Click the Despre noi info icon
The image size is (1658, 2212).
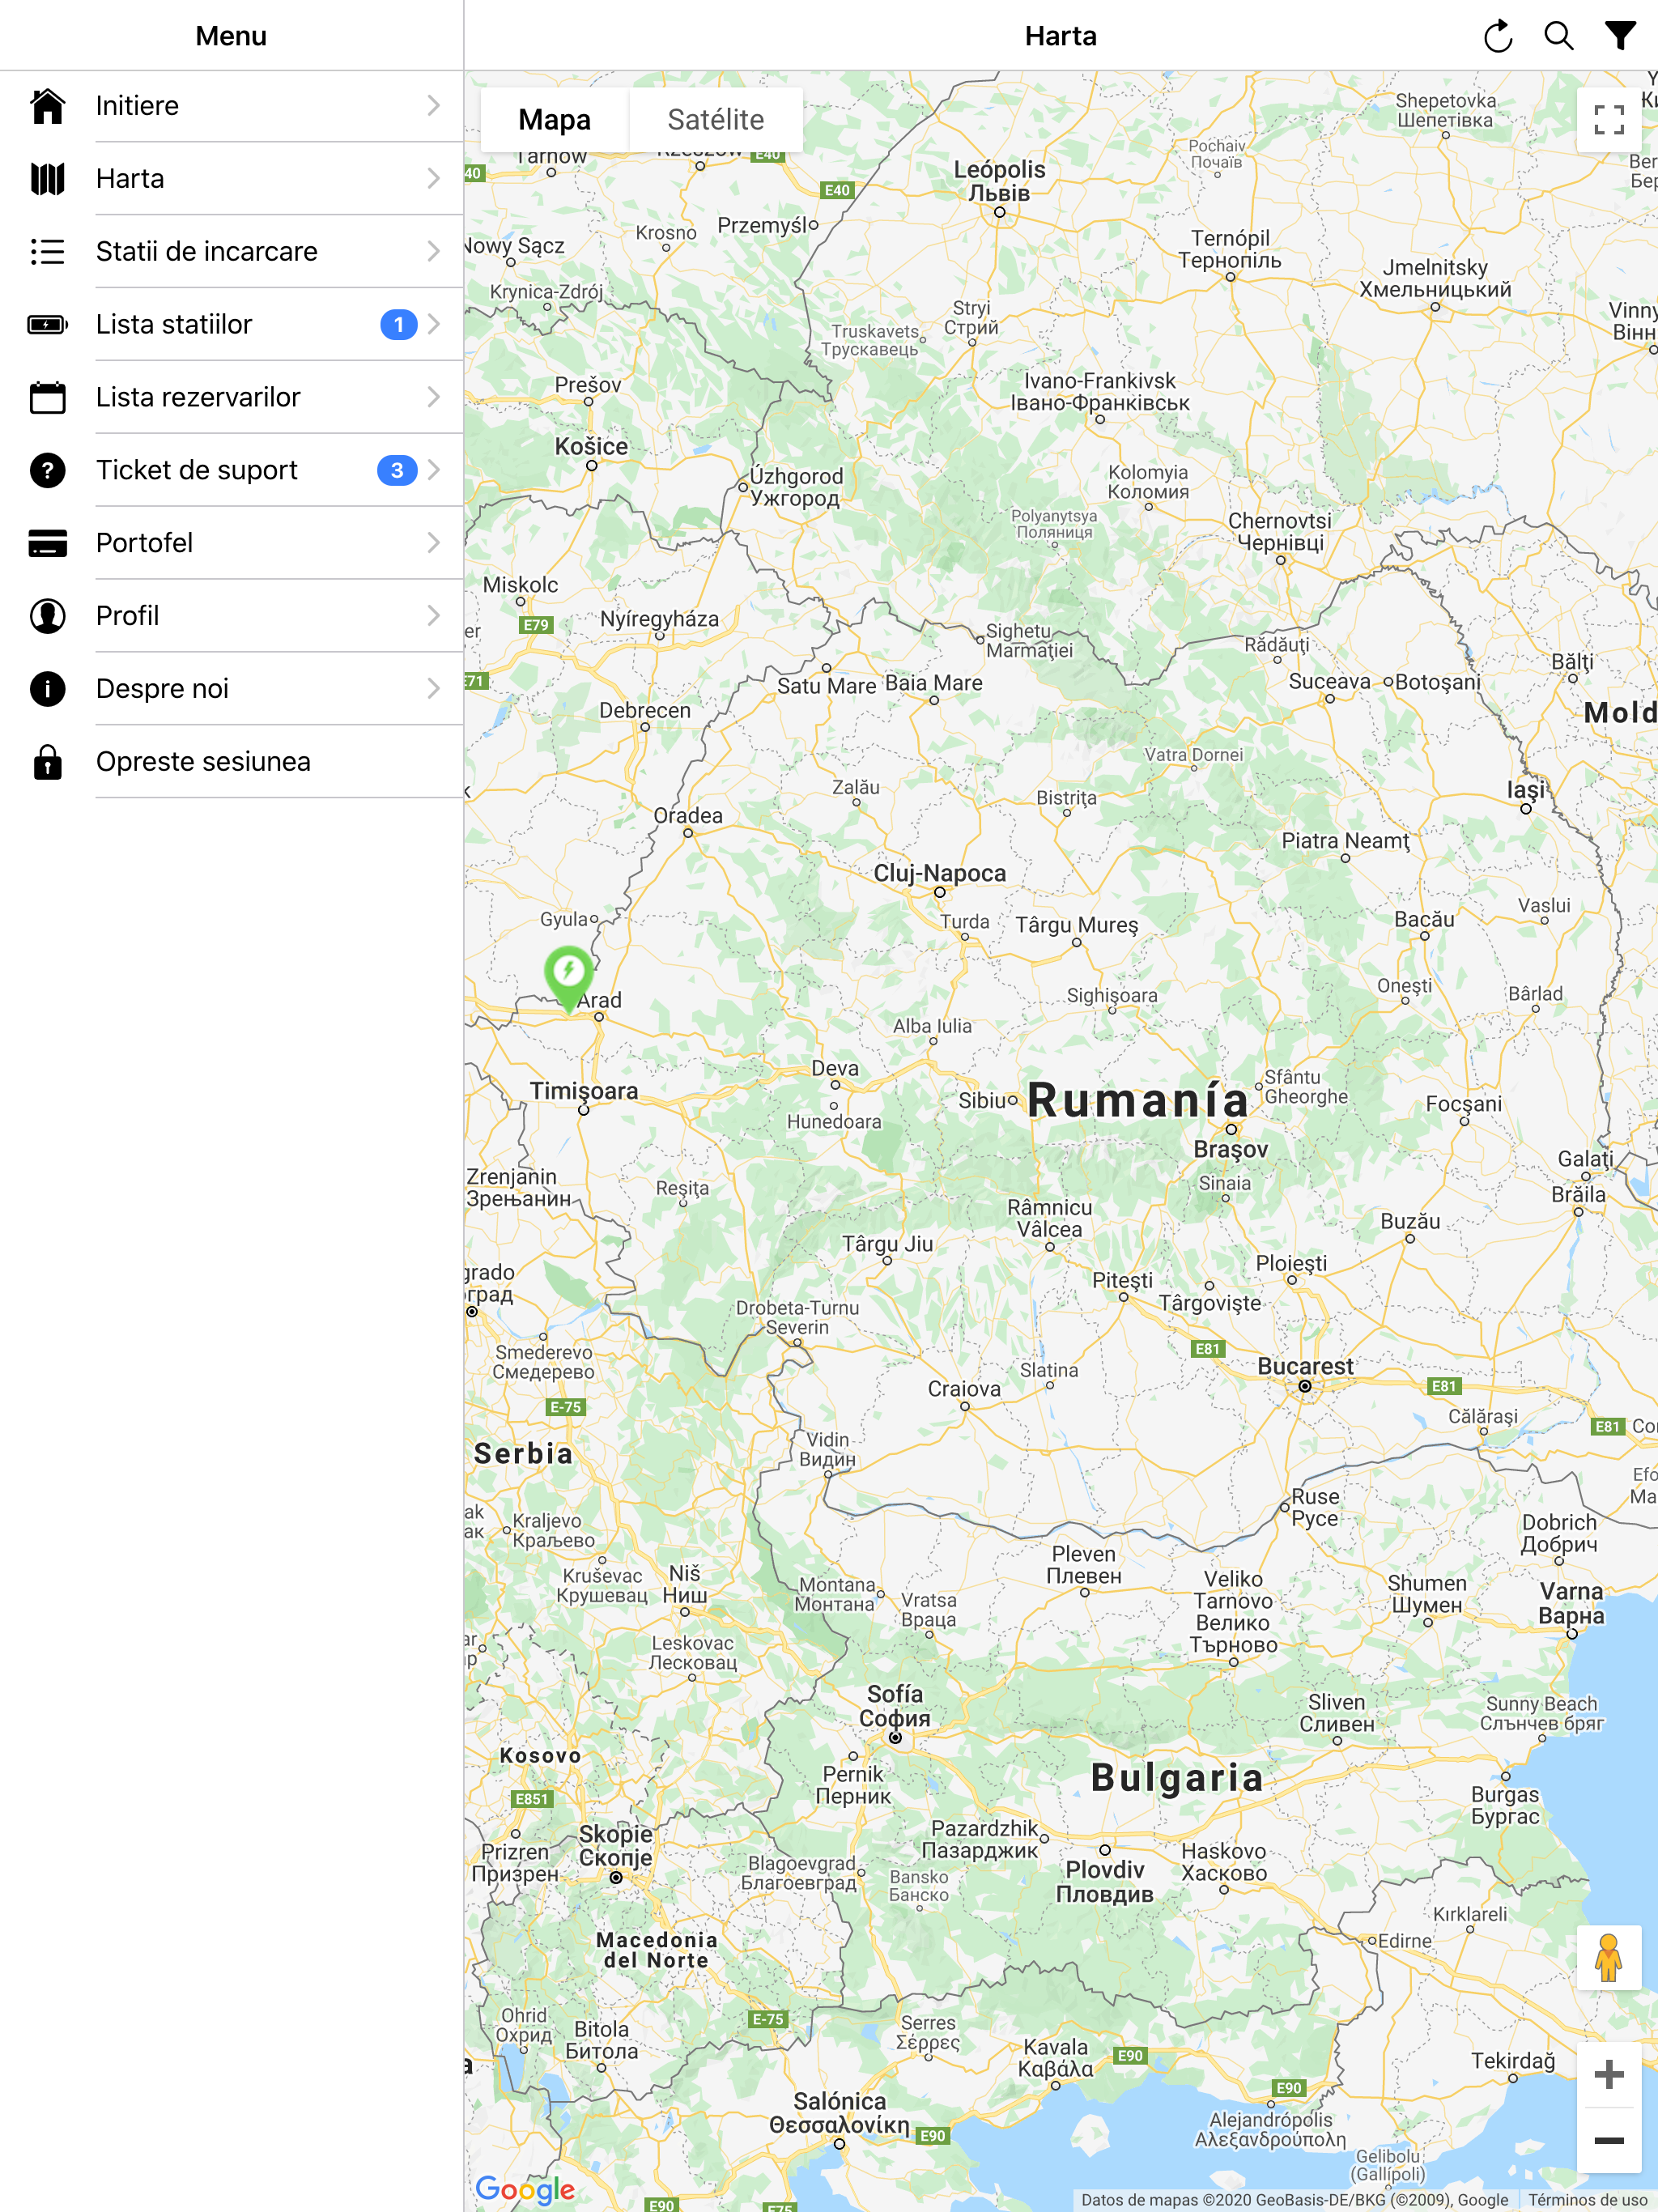47,689
